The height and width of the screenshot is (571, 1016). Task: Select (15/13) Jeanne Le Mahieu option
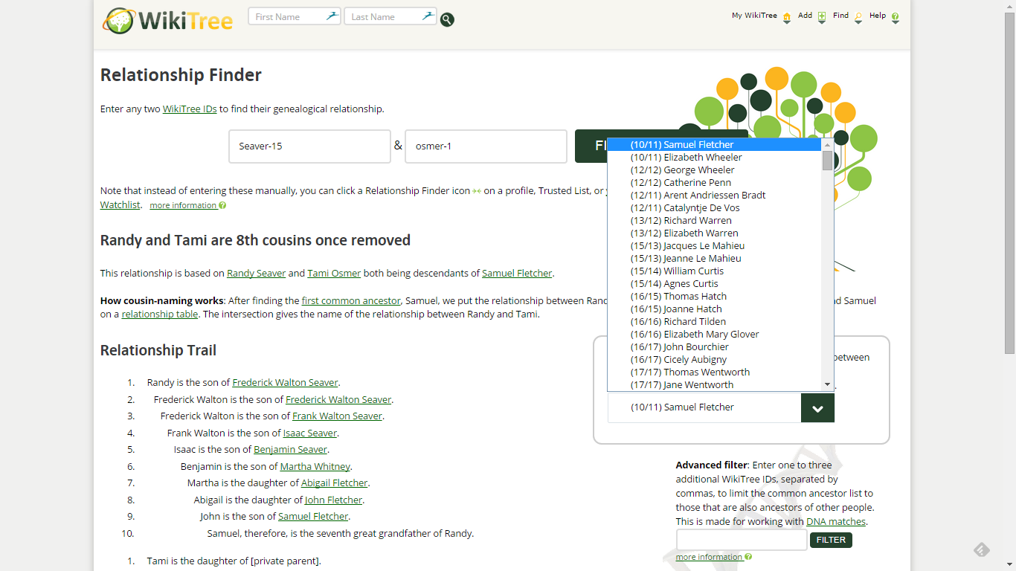(715, 258)
